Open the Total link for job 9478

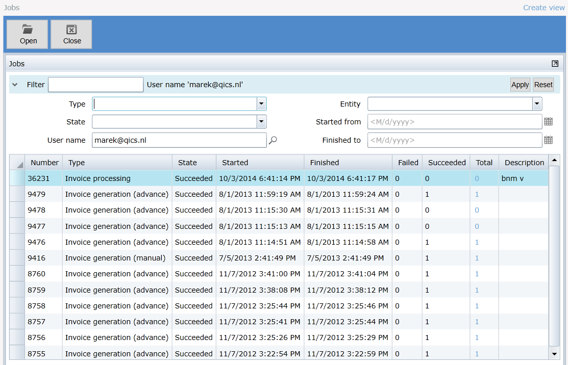(477, 210)
